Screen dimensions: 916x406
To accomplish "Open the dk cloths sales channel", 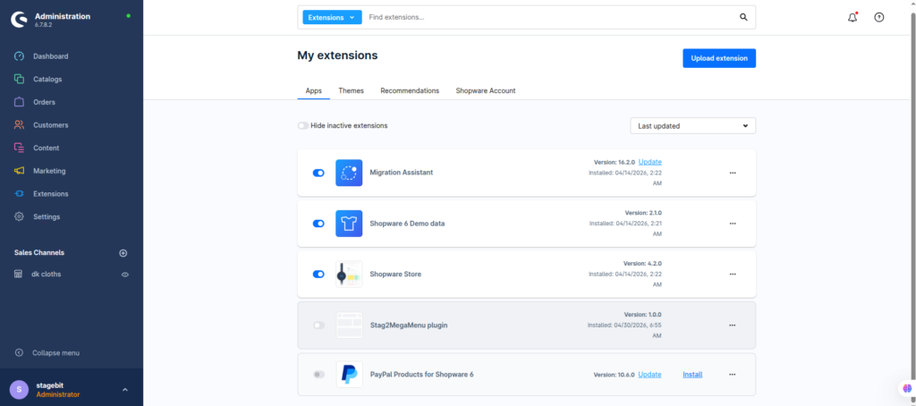I will pos(47,274).
